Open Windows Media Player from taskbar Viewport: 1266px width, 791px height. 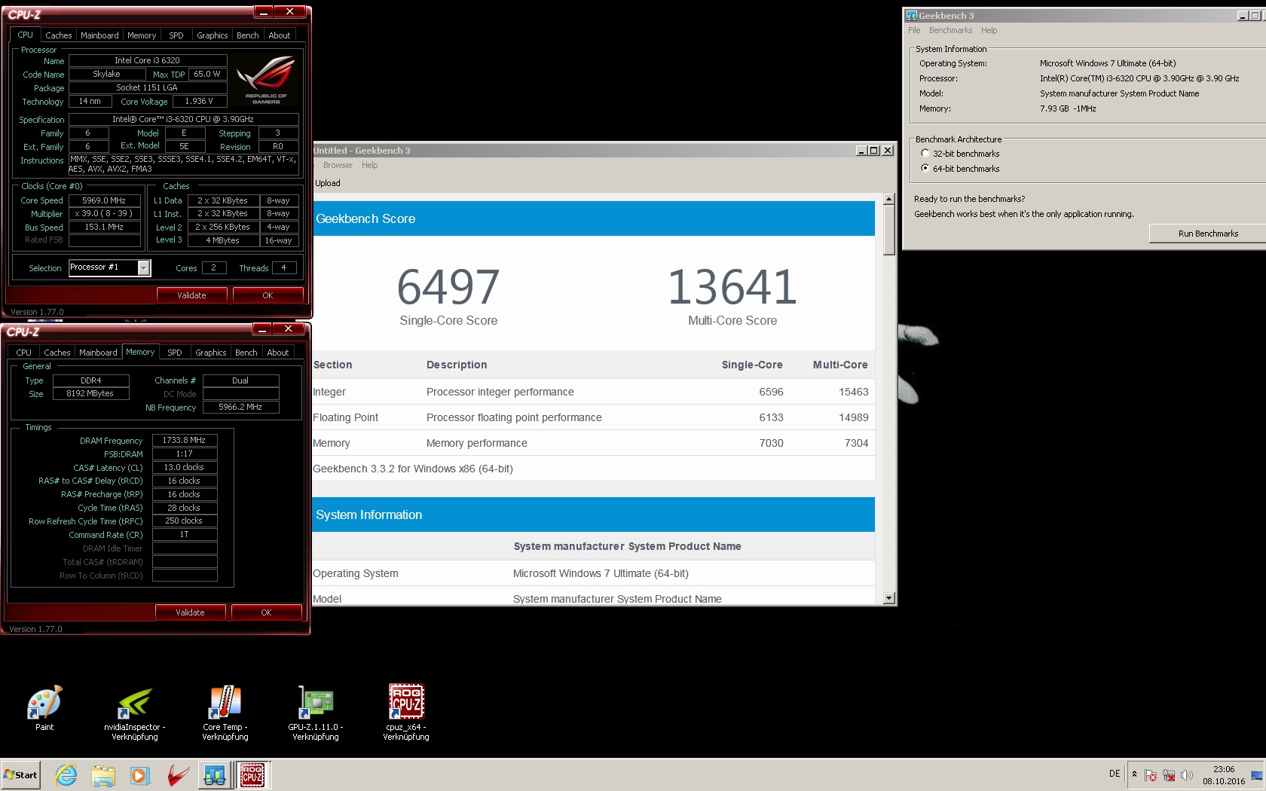pos(140,775)
